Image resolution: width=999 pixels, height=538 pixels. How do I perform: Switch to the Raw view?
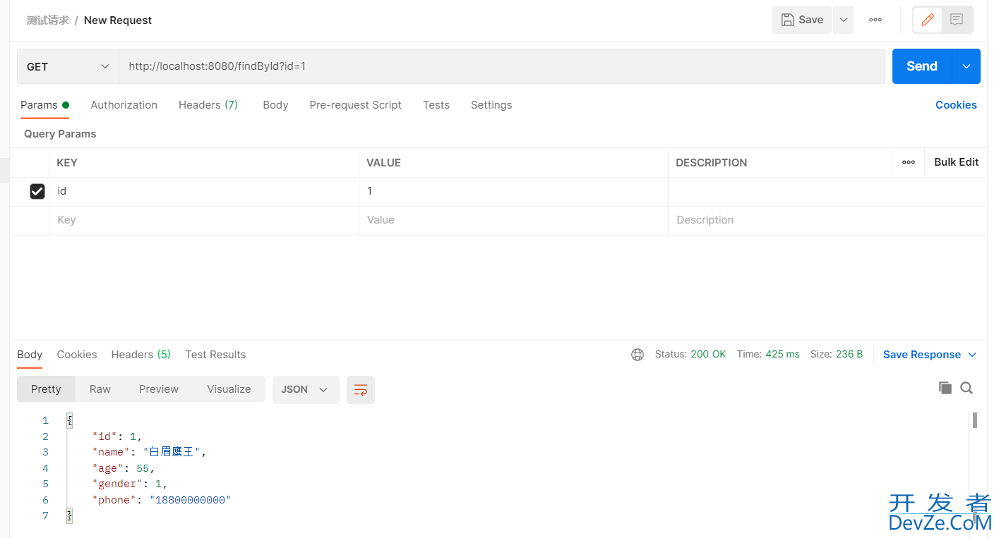point(100,389)
